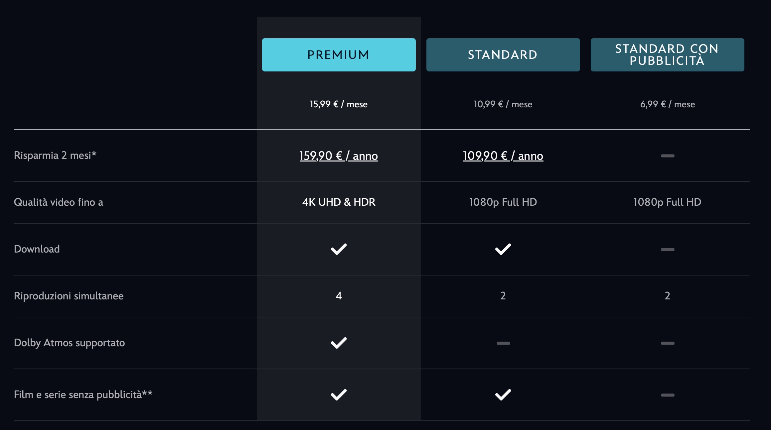Click 6,99 € / mese price text

pyautogui.click(x=667, y=104)
